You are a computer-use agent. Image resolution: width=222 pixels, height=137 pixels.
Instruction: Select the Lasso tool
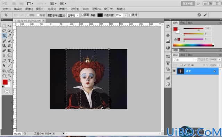4,31
